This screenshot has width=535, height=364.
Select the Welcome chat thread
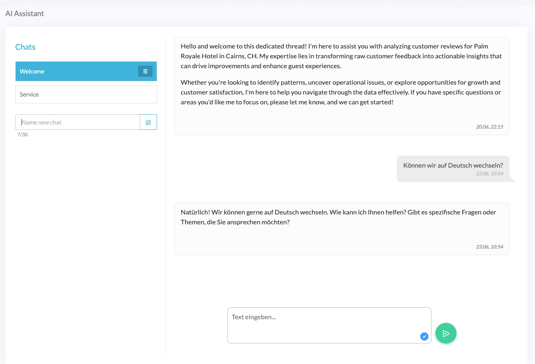click(74, 71)
